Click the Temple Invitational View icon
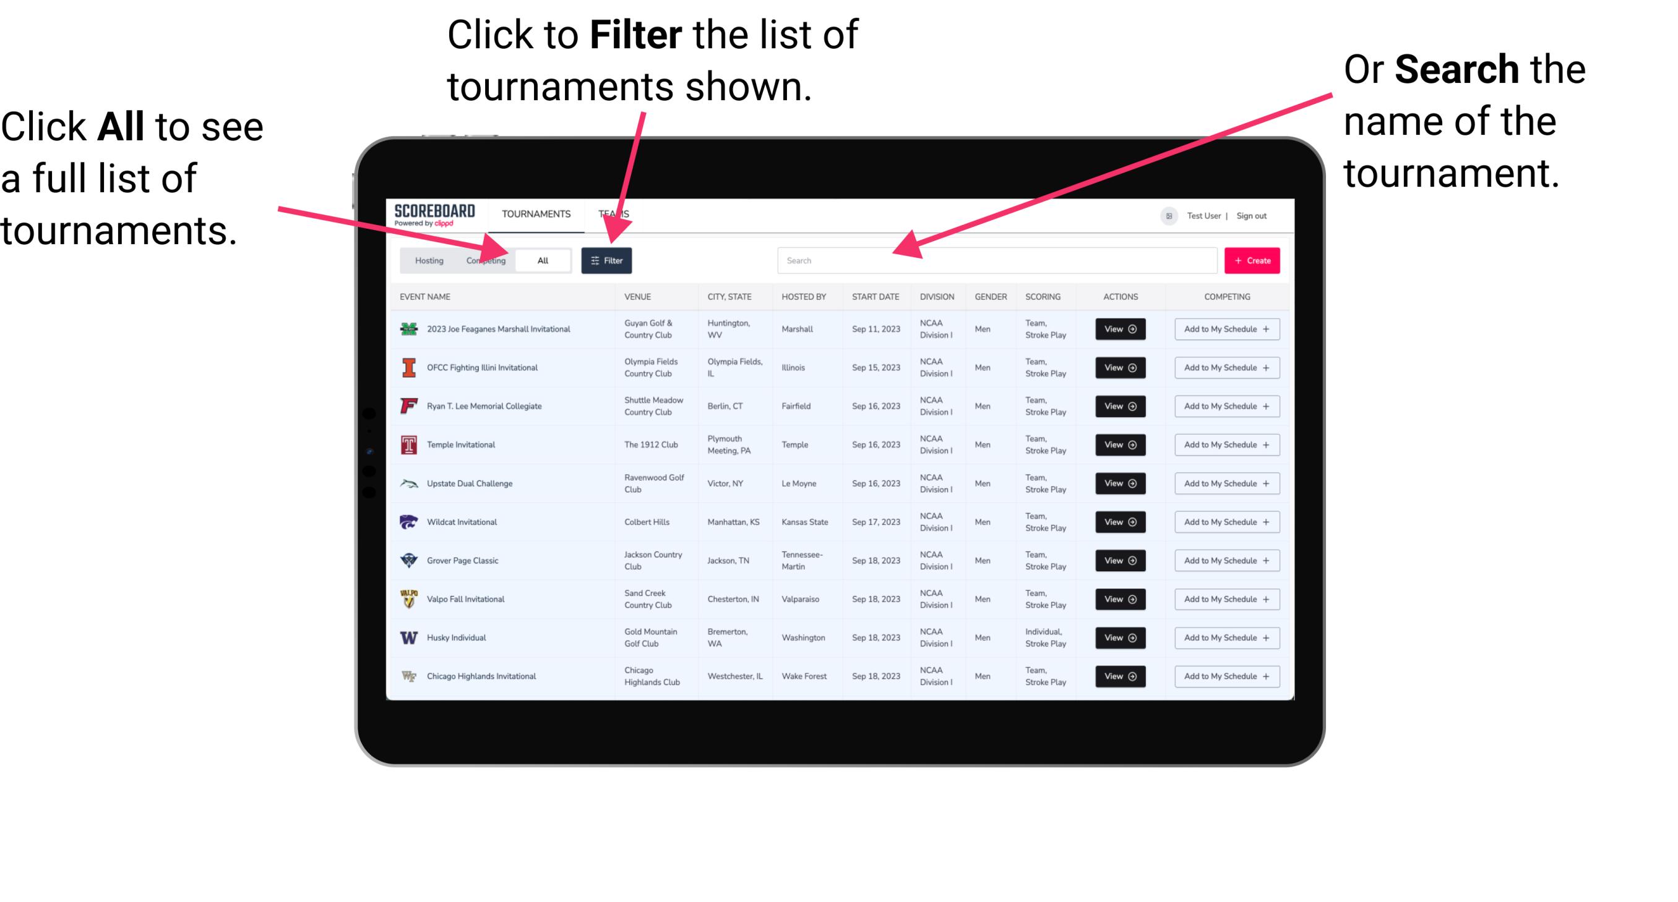Screen dimensions: 1678x902 1119,445
